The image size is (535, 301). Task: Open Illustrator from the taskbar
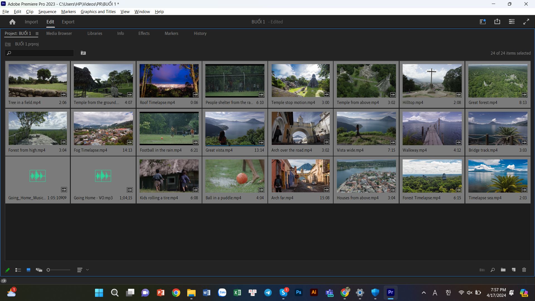pyautogui.click(x=314, y=292)
